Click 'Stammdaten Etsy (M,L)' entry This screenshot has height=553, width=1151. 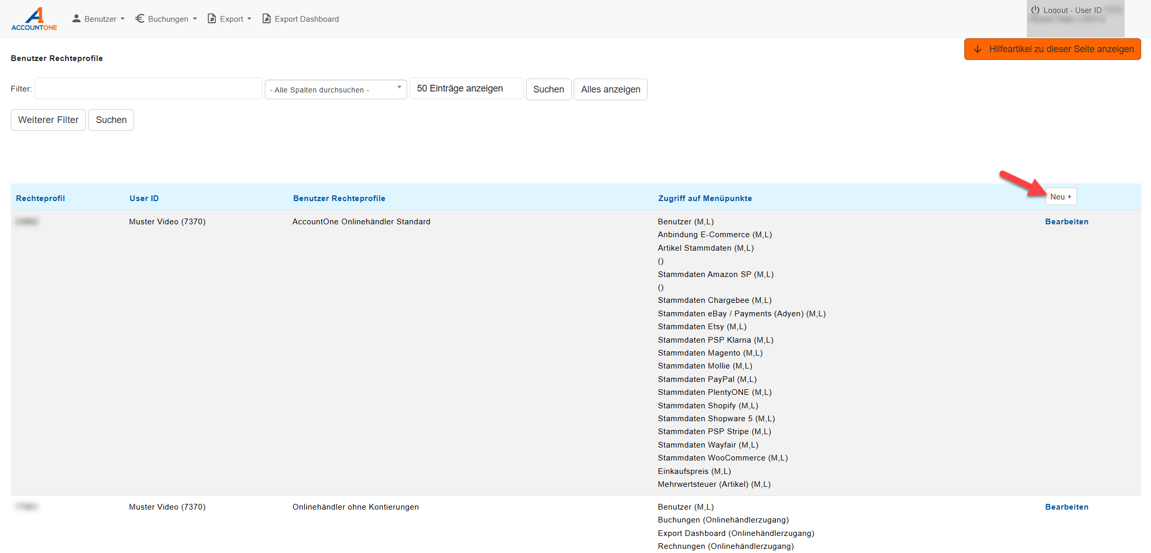(x=702, y=327)
